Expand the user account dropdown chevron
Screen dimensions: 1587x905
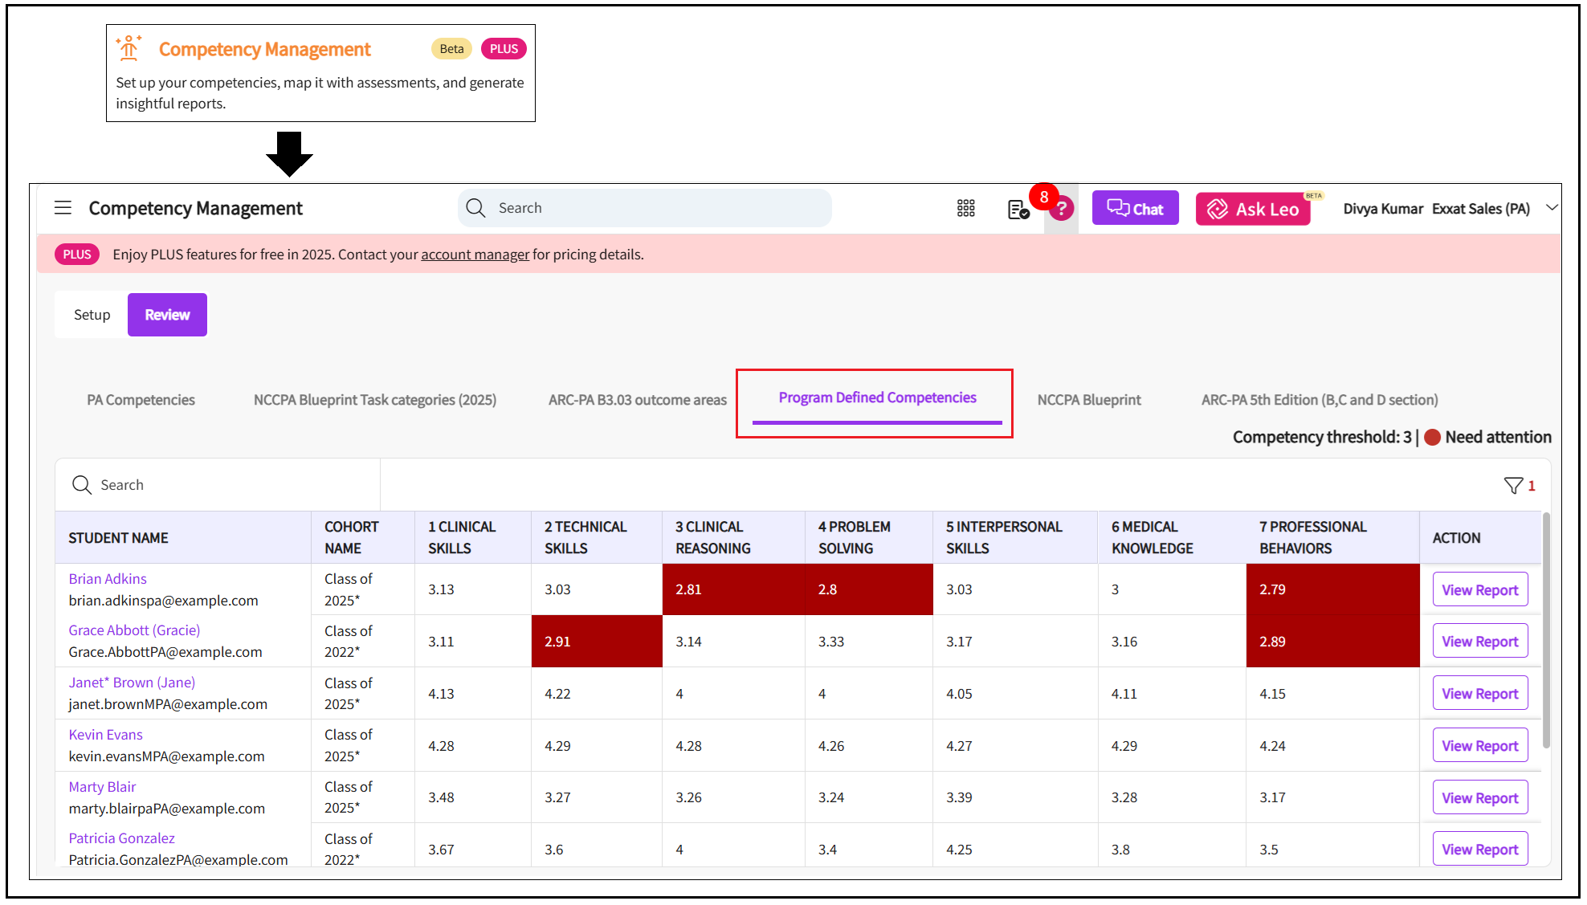pyautogui.click(x=1552, y=208)
